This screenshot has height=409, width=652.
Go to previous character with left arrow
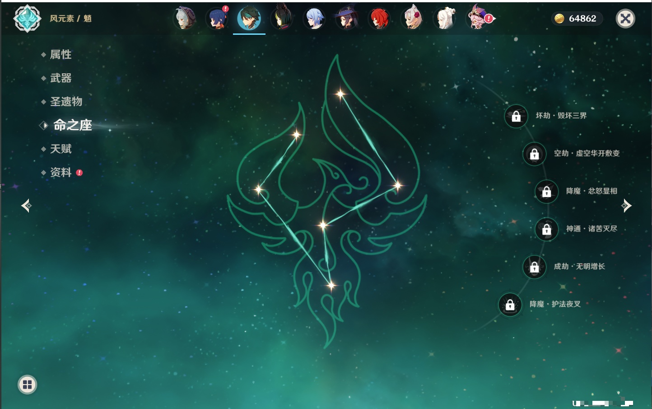pos(26,206)
